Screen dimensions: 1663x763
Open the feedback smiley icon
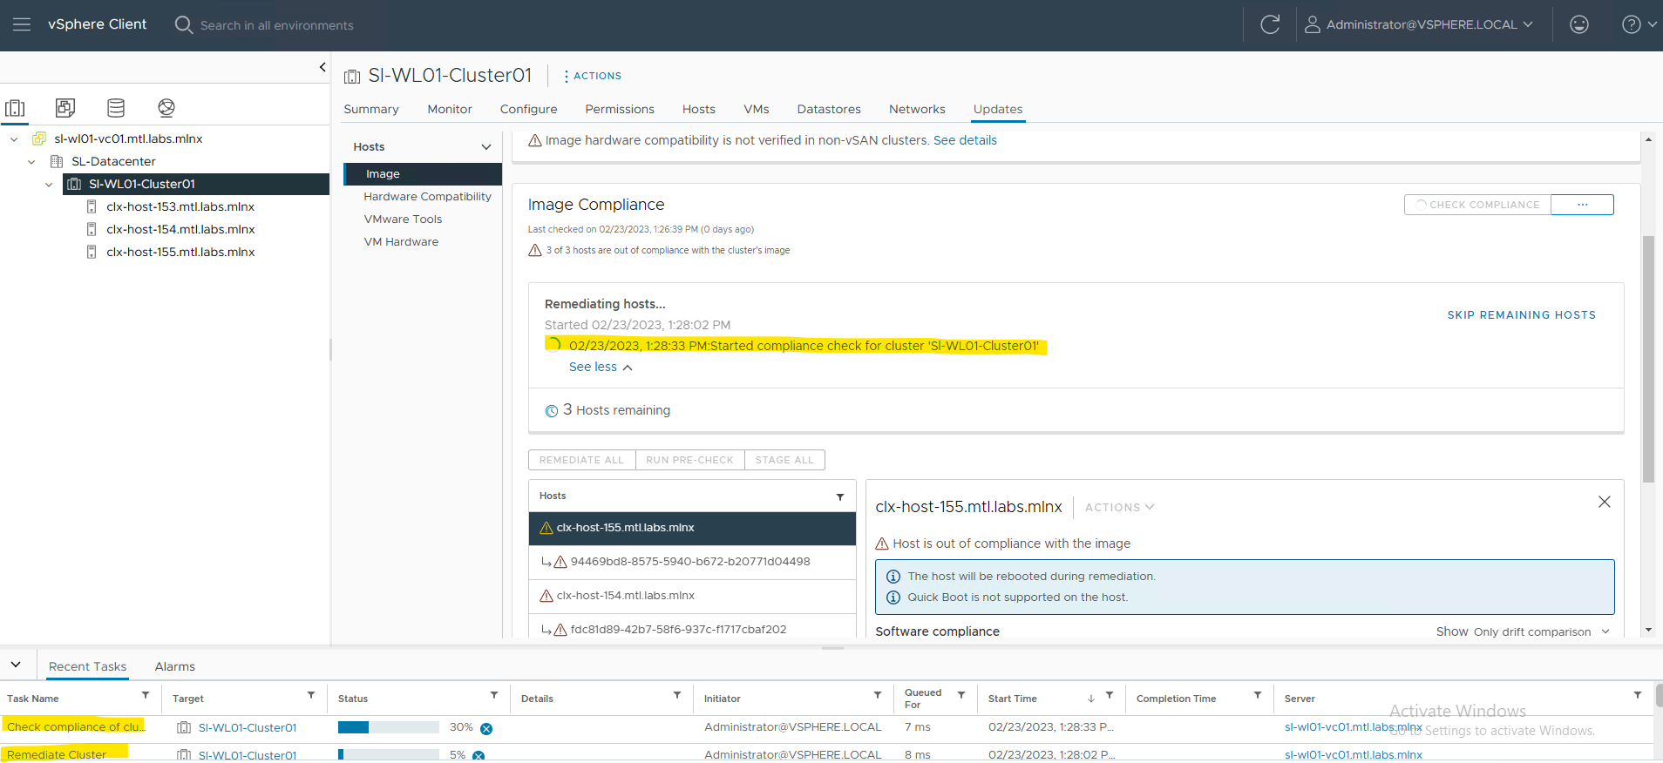1579,24
